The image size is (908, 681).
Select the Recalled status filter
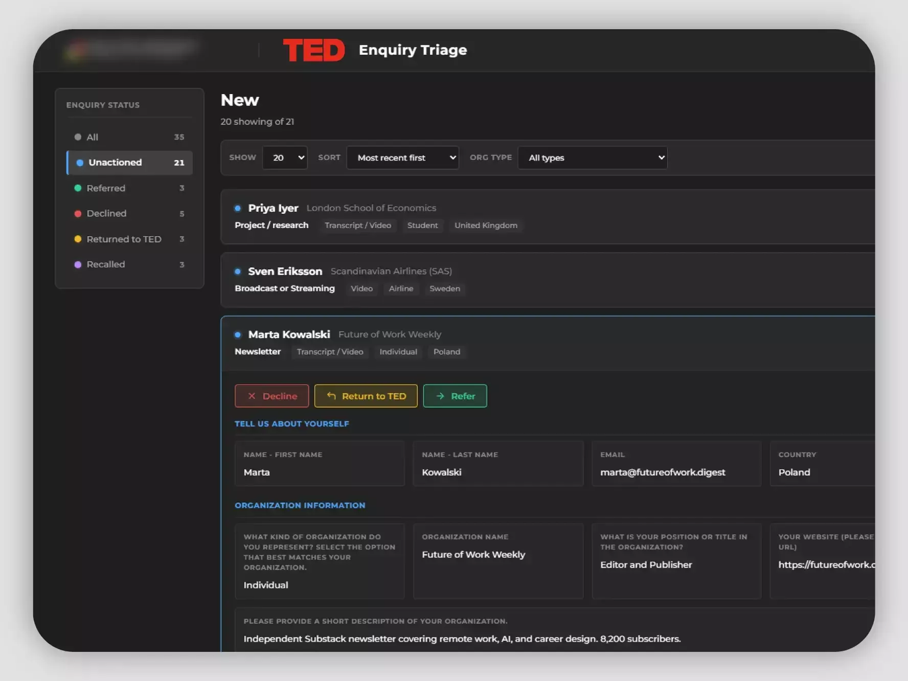[129, 264]
